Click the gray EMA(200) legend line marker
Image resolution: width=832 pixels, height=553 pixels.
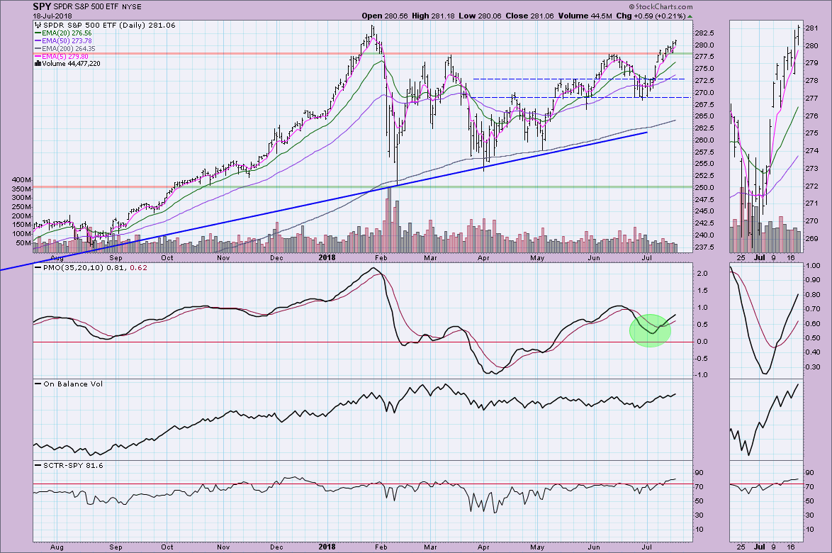38,48
